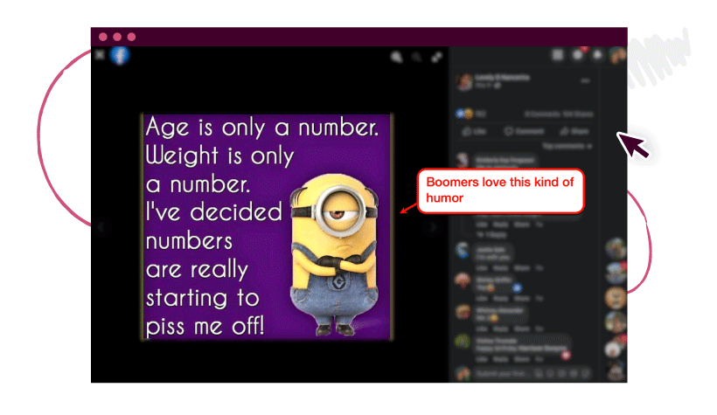View the comments and shares count
The height and width of the screenshot is (415, 717).
coord(559,114)
